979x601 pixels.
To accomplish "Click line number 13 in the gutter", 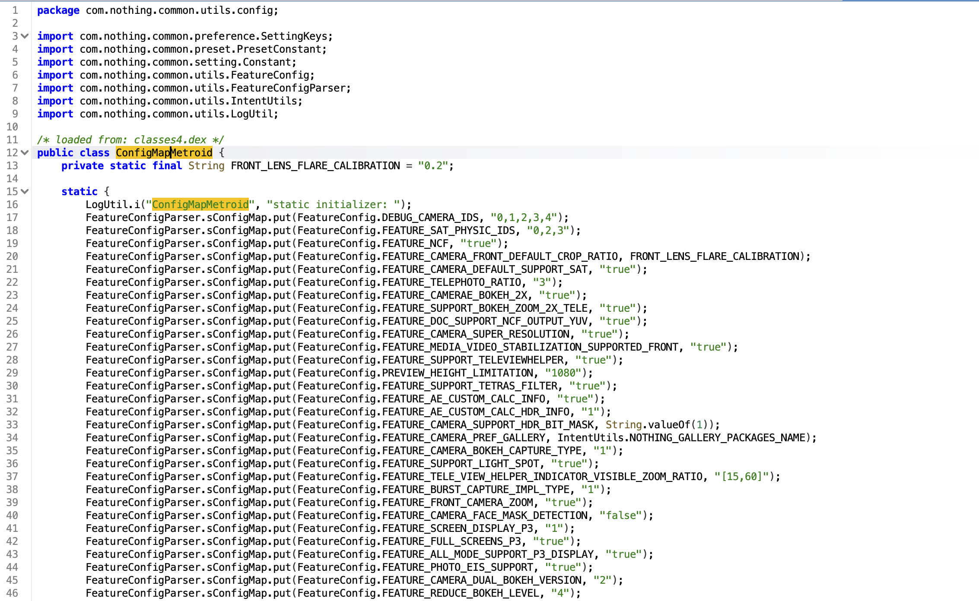I will (x=13, y=165).
